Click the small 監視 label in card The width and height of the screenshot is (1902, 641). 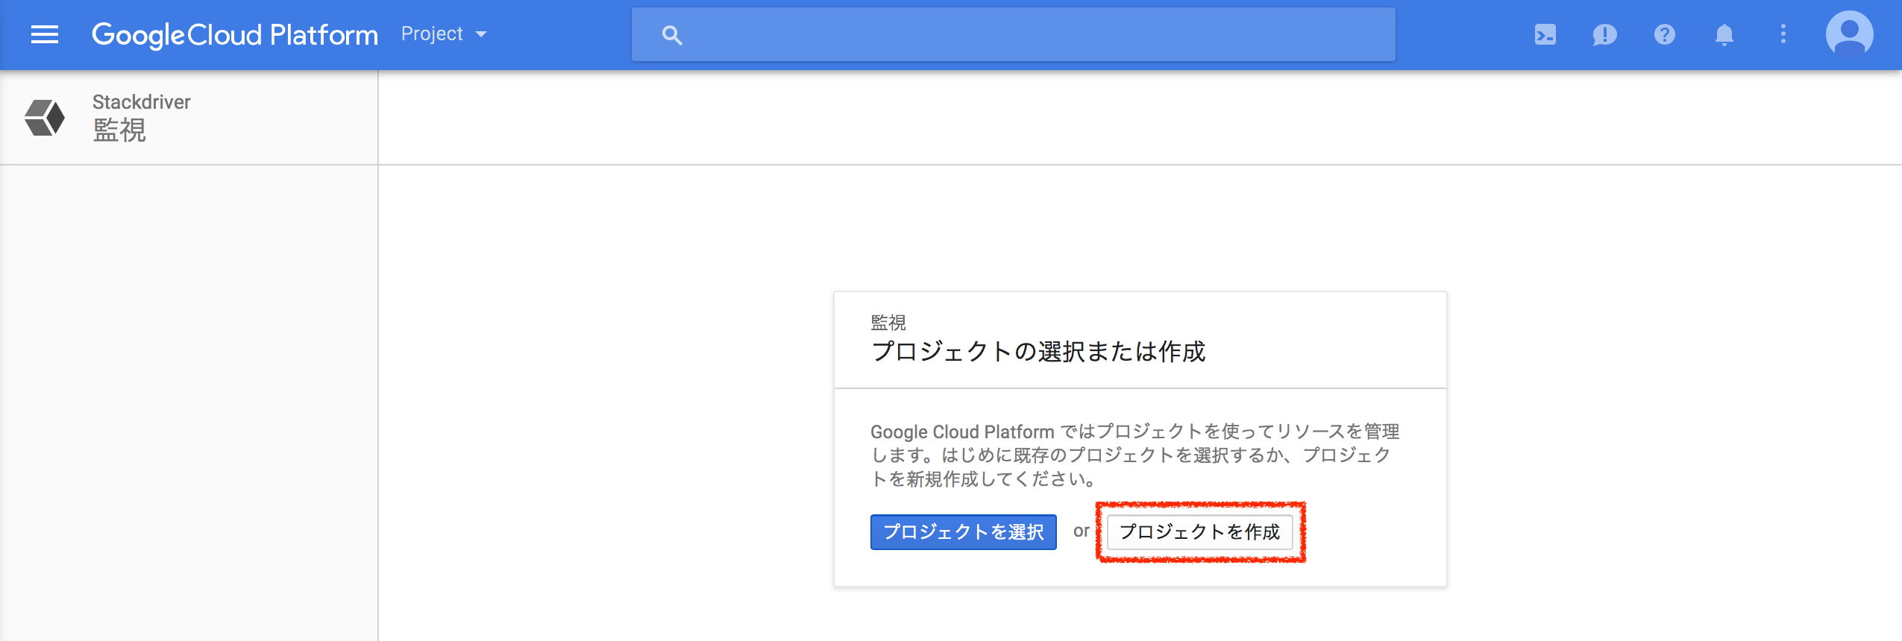point(888,322)
